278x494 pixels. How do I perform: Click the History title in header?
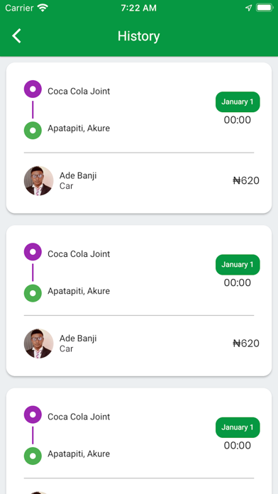[x=139, y=36]
